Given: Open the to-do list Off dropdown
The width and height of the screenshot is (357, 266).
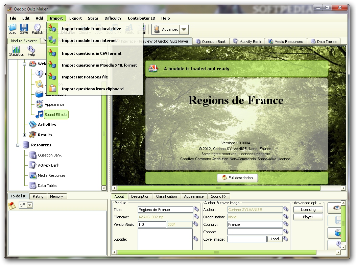Looking at the screenshot, I should click(30, 205).
